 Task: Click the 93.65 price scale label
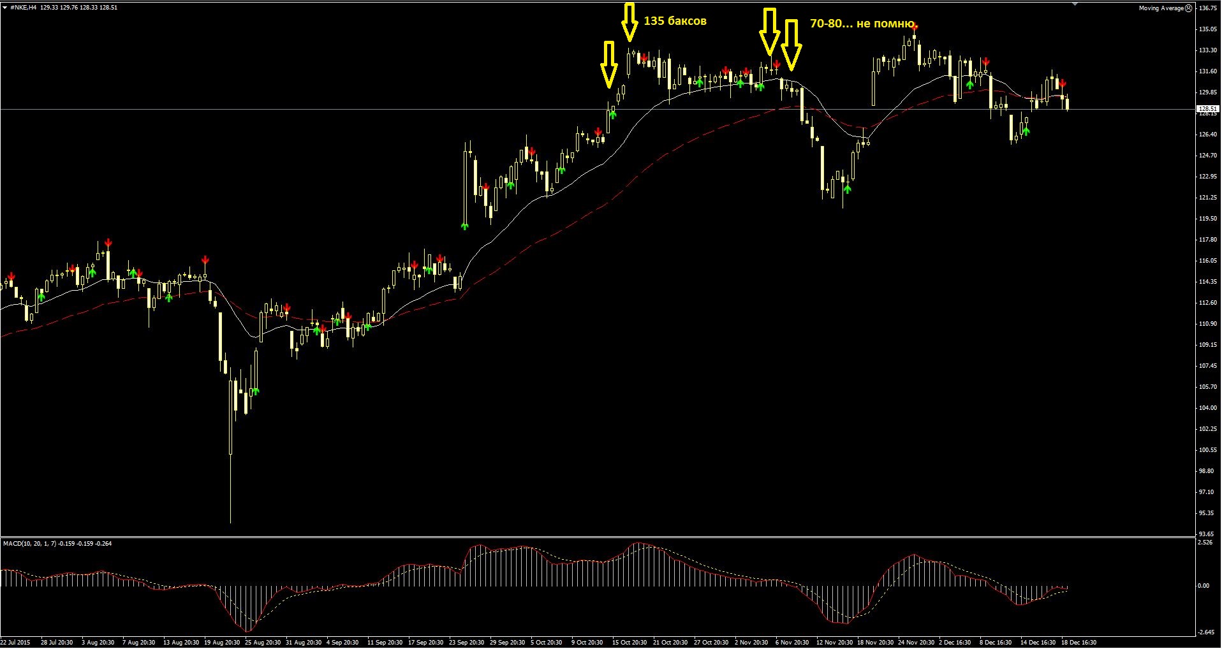[x=1206, y=534]
